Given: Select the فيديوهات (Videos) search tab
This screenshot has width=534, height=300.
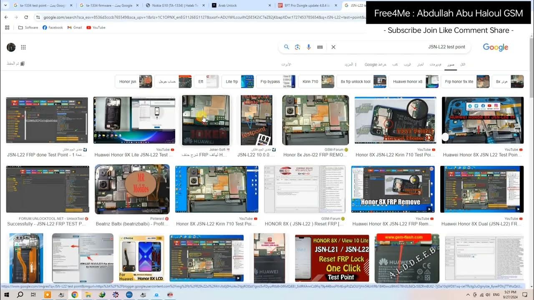Looking at the screenshot, I should coord(436,65).
